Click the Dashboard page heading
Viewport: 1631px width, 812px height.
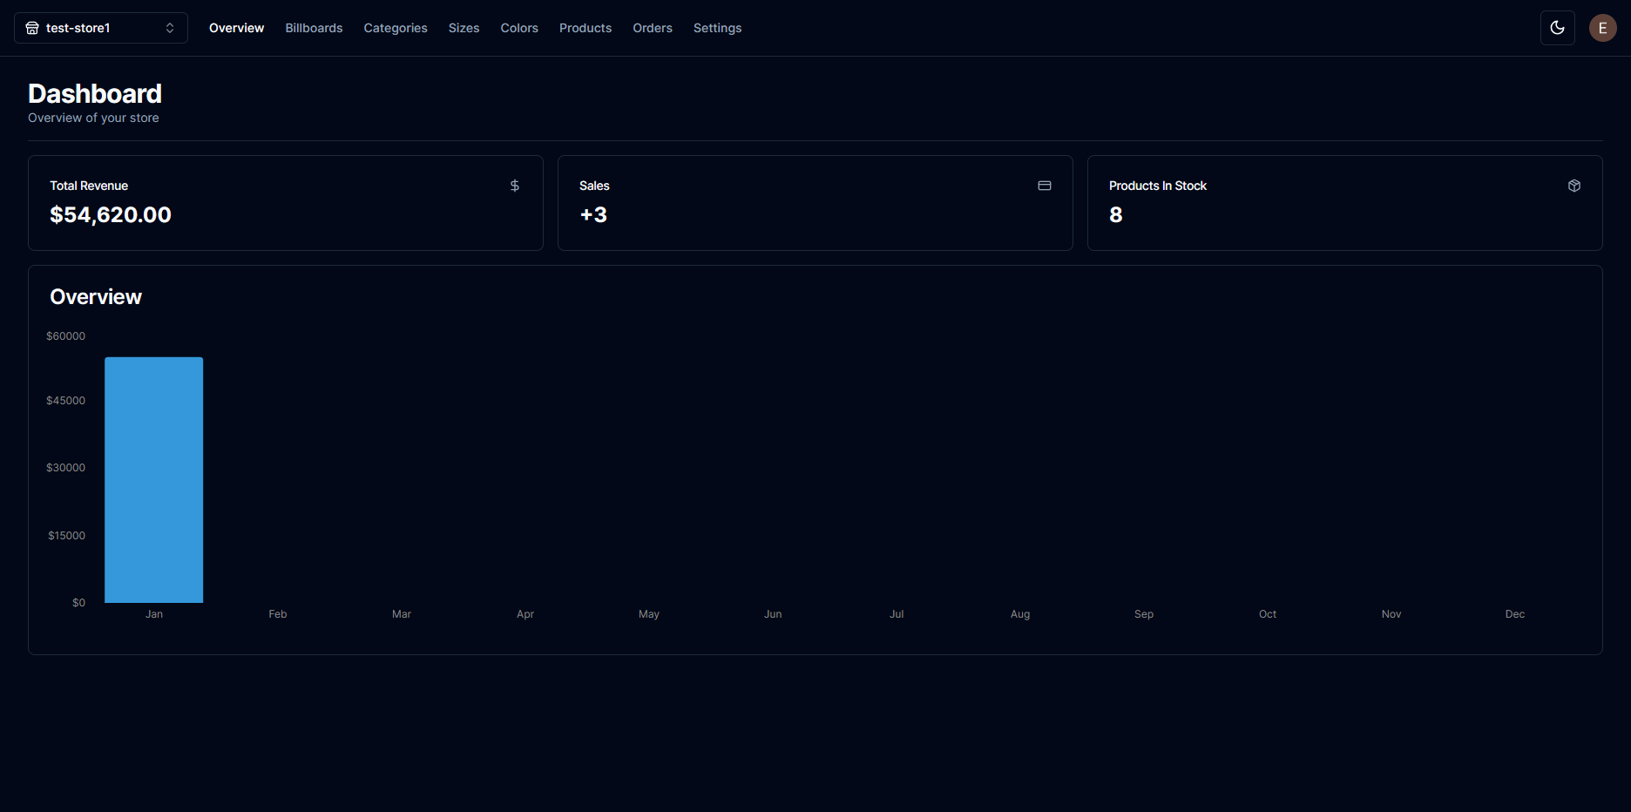[94, 93]
